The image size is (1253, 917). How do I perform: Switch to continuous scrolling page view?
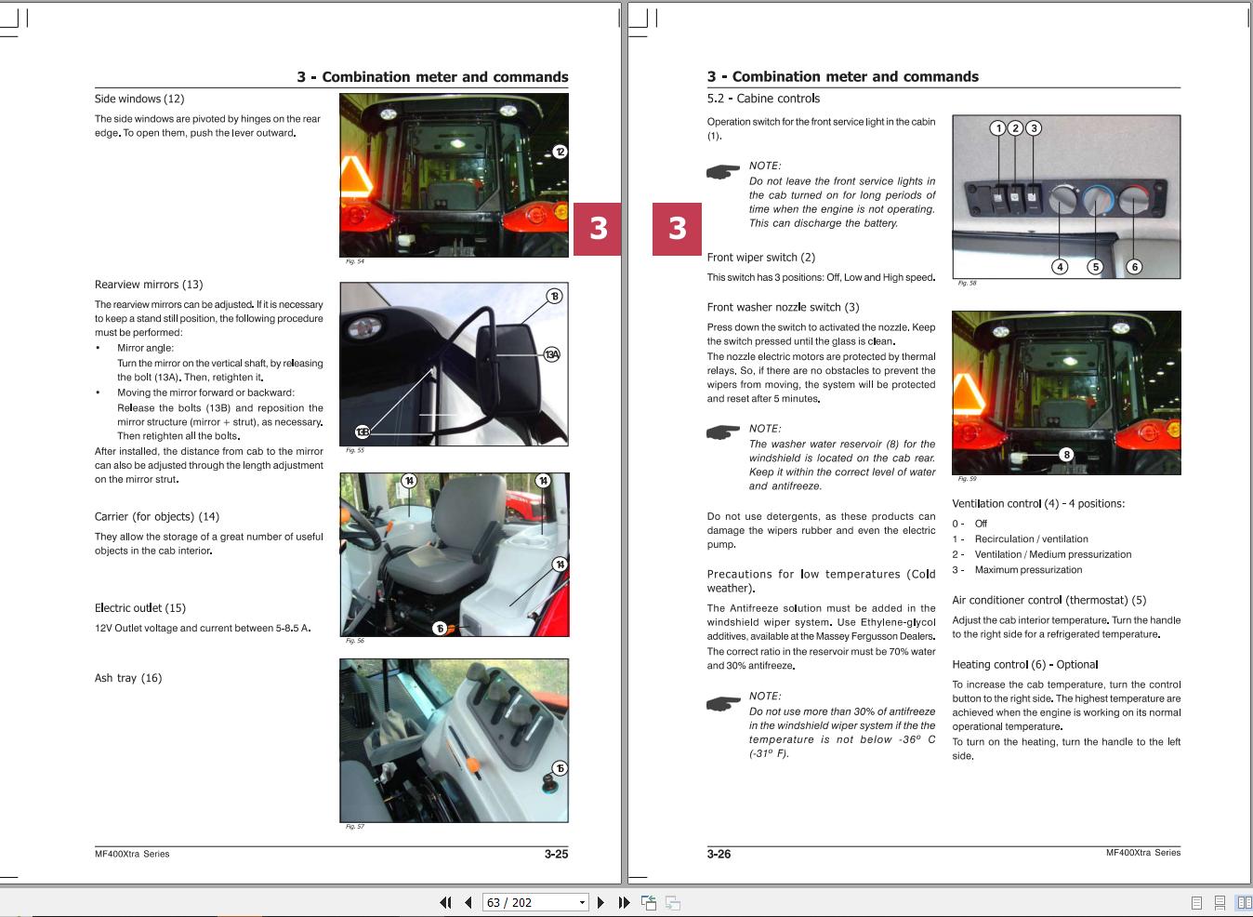(1220, 902)
